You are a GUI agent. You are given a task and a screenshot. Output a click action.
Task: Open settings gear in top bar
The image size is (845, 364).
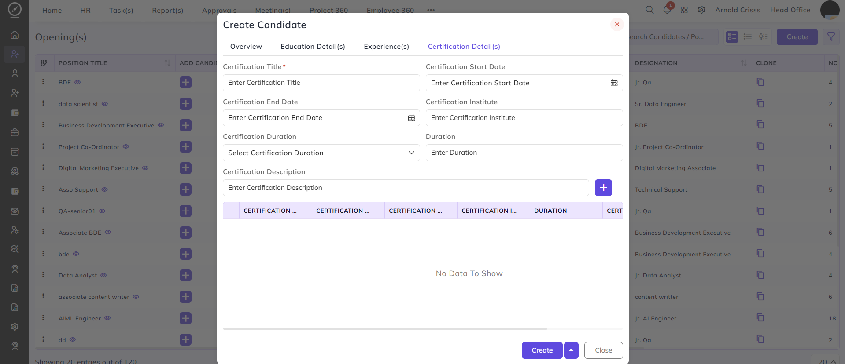pos(701,10)
